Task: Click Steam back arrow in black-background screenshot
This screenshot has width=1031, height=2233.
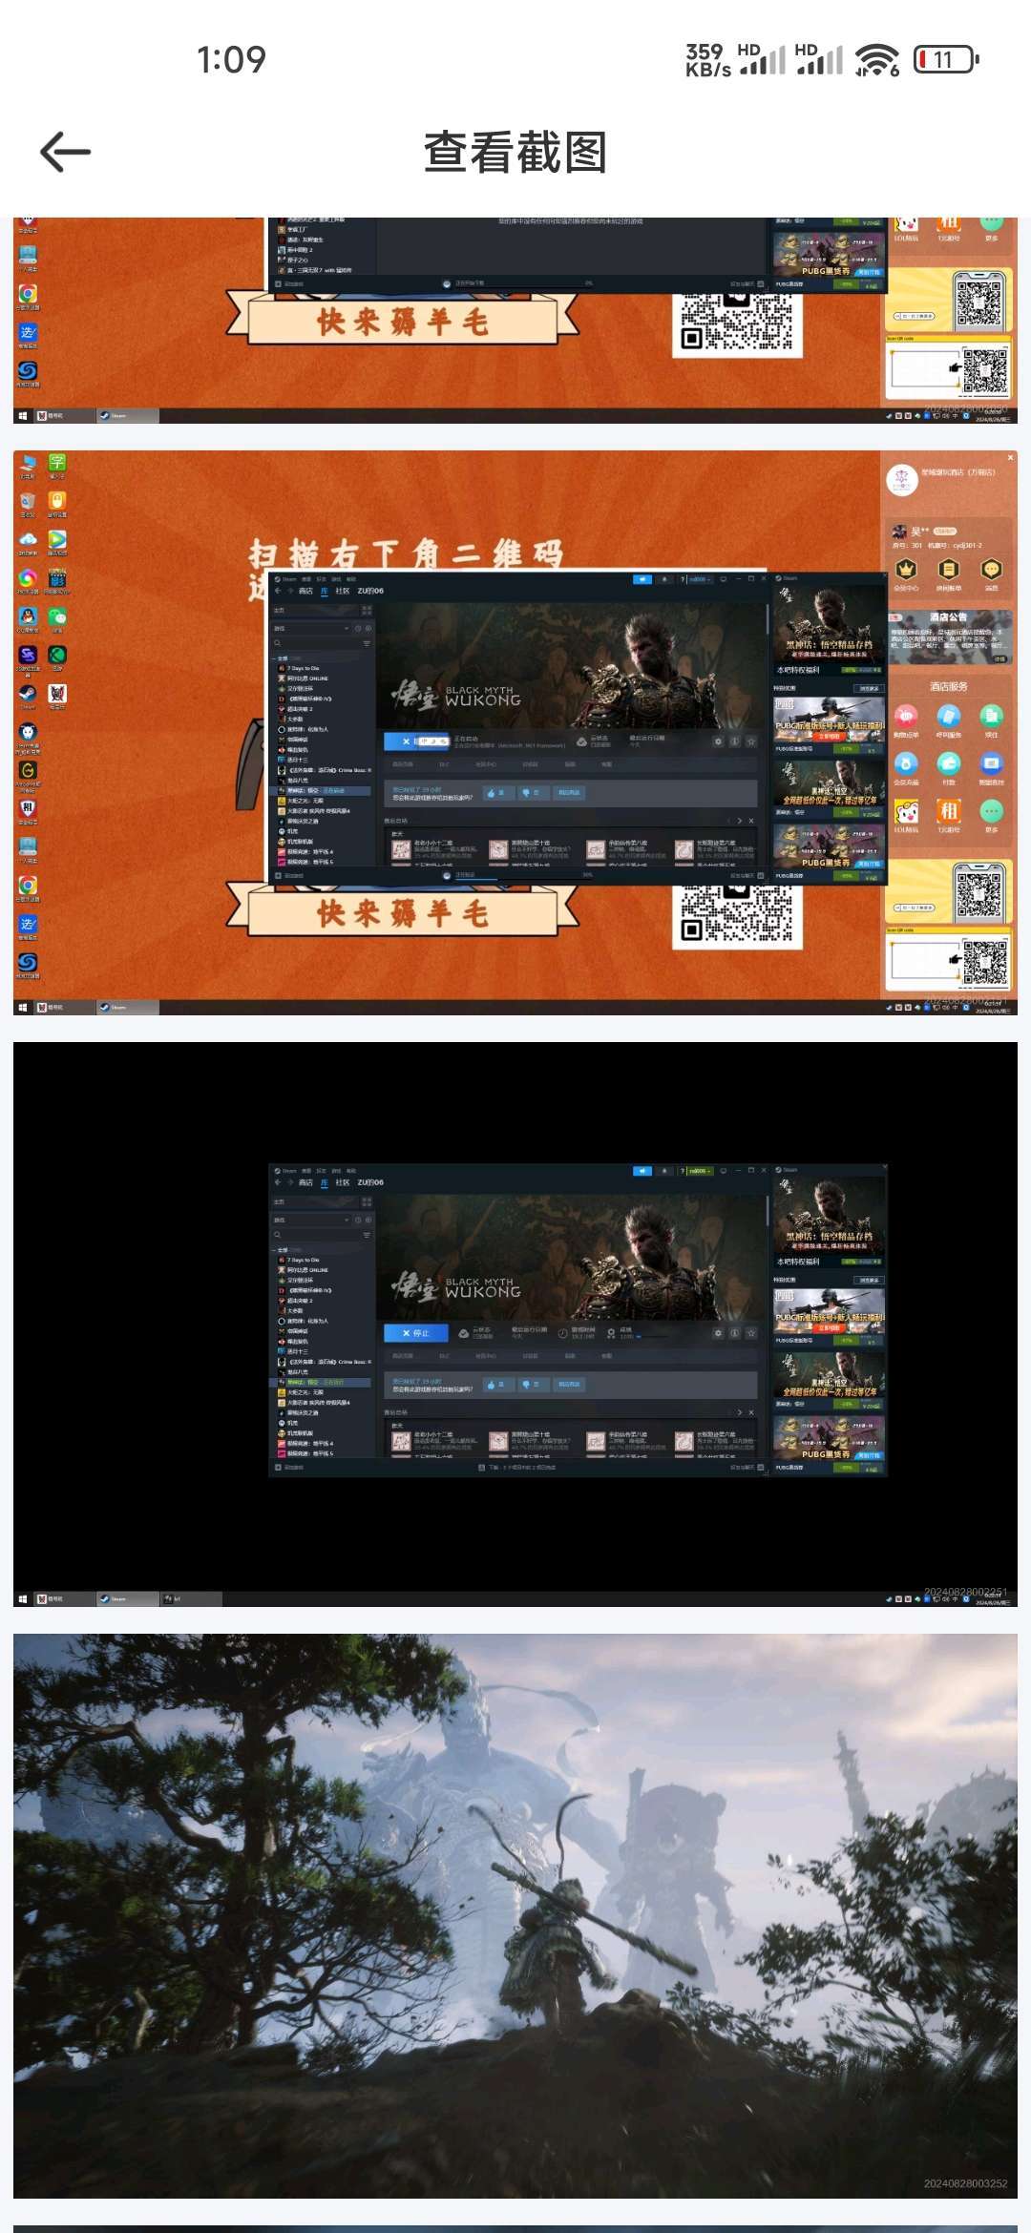Action: tap(278, 1182)
